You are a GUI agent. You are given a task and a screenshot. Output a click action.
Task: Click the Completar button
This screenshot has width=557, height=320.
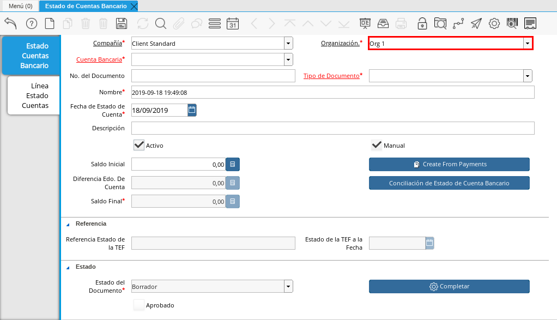(449, 286)
